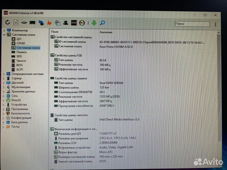Select the Разъёмы расширения row

point(95,138)
